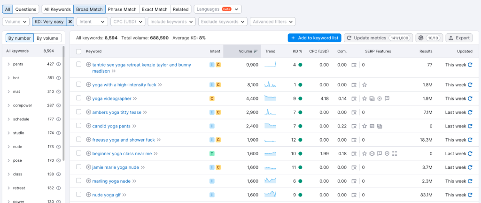Open arrows next to yoga videographer keyword
This screenshot has height=203, width=481.
point(135,98)
